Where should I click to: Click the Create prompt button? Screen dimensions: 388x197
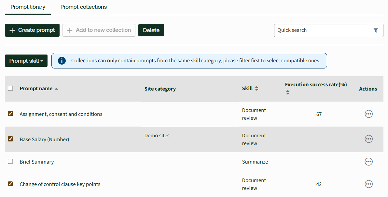coord(32,30)
